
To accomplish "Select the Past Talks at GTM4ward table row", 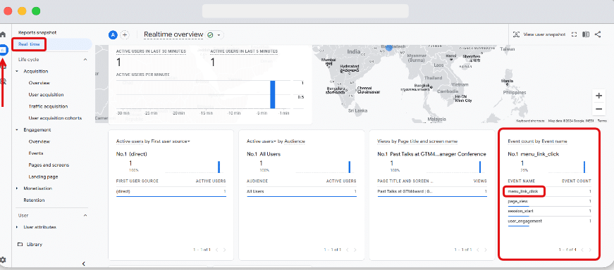I will tap(432, 192).
